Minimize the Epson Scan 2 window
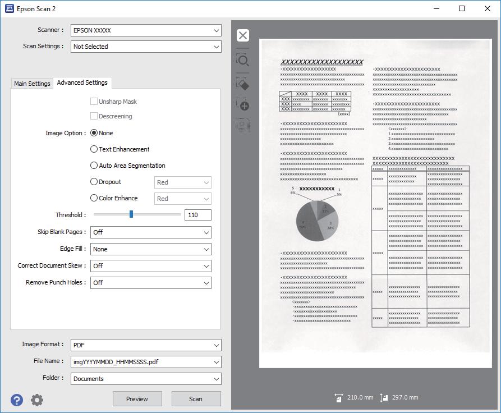Screen dimensions: 501x413 point(436,8)
